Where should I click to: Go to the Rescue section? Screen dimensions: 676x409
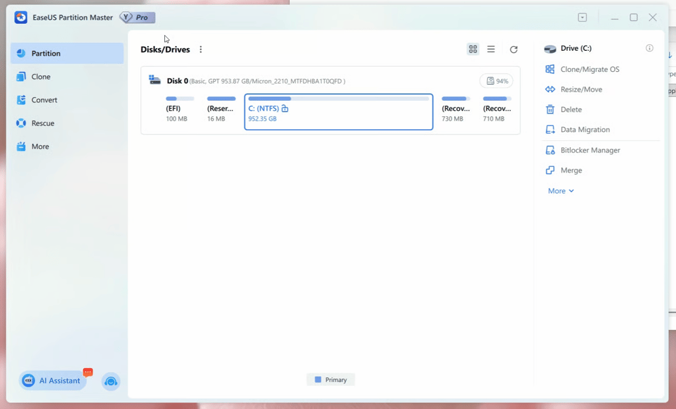coord(67,123)
